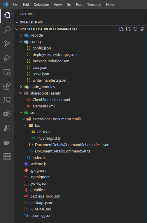Open the Remote Explorer view
The width and height of the screenshot is (147, 223).
click(x=7, y=72)
